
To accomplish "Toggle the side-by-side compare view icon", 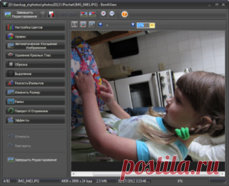I will click(75, 24).
